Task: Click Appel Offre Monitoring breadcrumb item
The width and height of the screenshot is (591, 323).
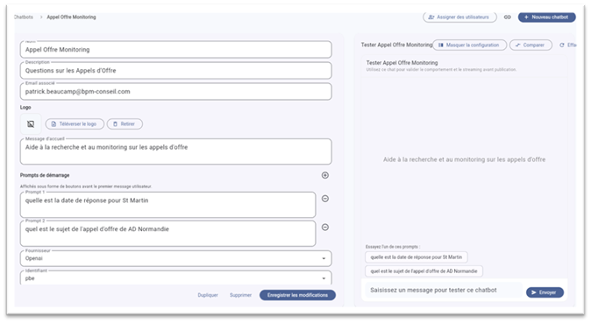Action: pos(71,17)
